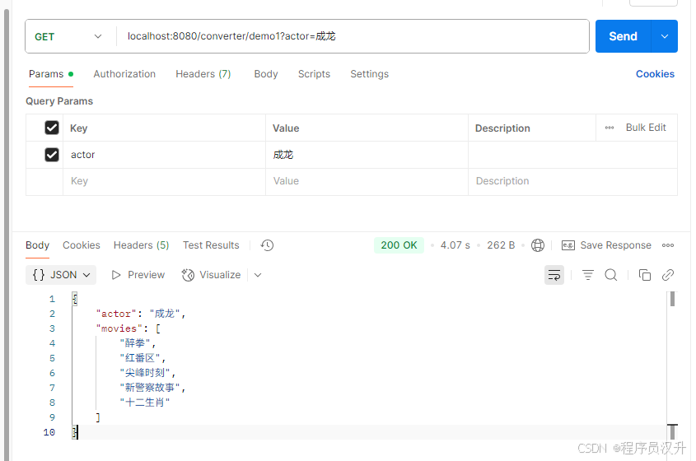Open the JSON format dropdown
The image size is (696, 461).
pos(61,275)
